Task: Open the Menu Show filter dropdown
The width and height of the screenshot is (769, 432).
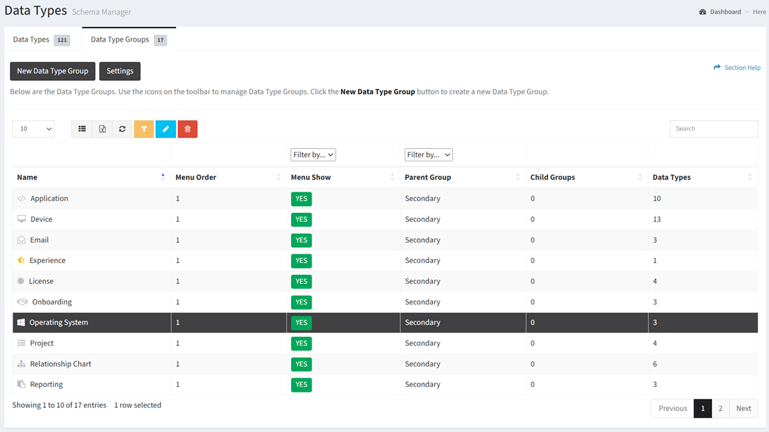Action: 313,154
